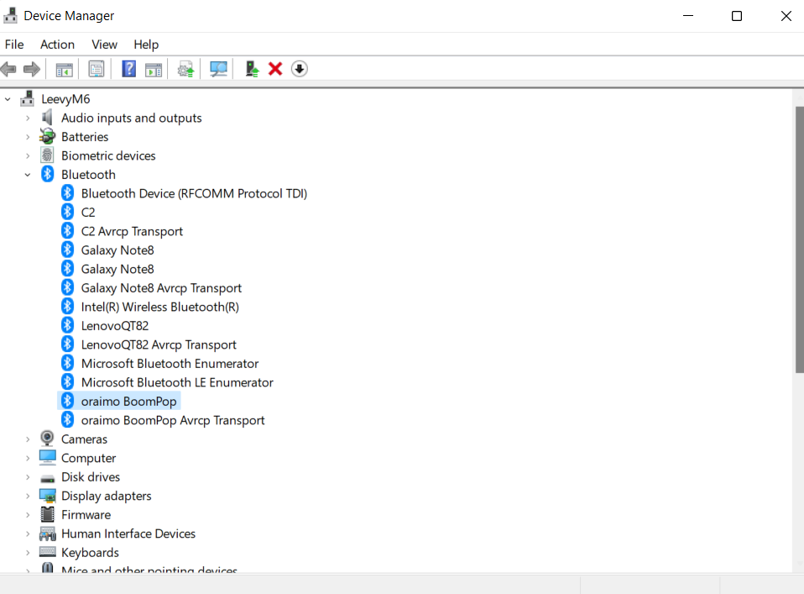Screen dimensions: 804x594
Task: Toggle the Show/Hide Action Pane toolbar icon
Action: [154, 69]
